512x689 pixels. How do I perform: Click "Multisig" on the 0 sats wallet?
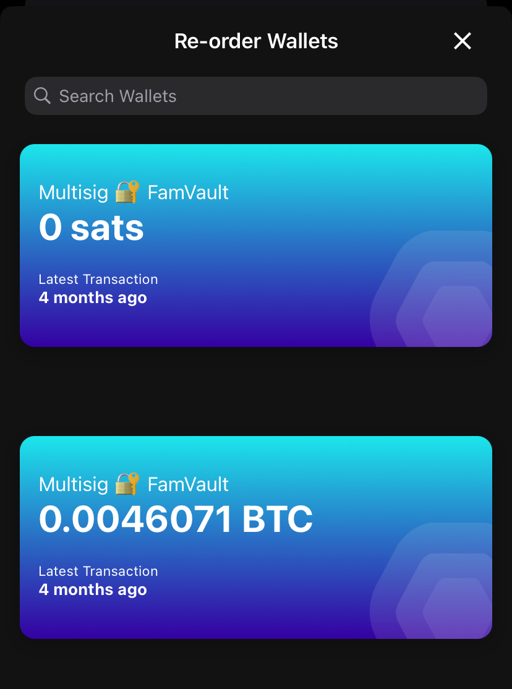[74, 192]
